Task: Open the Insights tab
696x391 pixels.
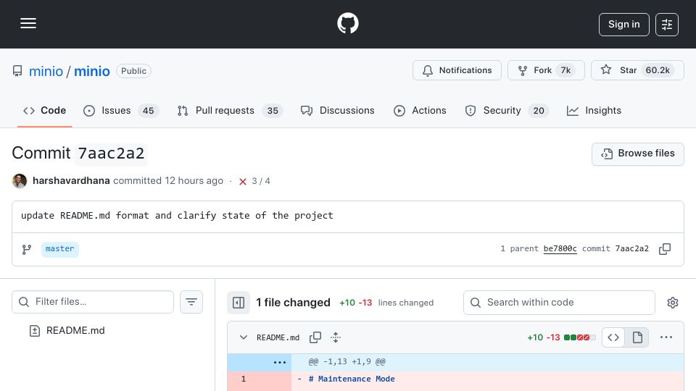Action: pyautogui.click(x=594, y=110)
